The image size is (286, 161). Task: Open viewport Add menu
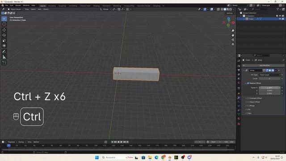(39, 9)
